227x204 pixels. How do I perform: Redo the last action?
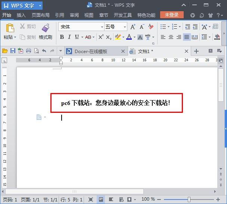pos(52,51)
